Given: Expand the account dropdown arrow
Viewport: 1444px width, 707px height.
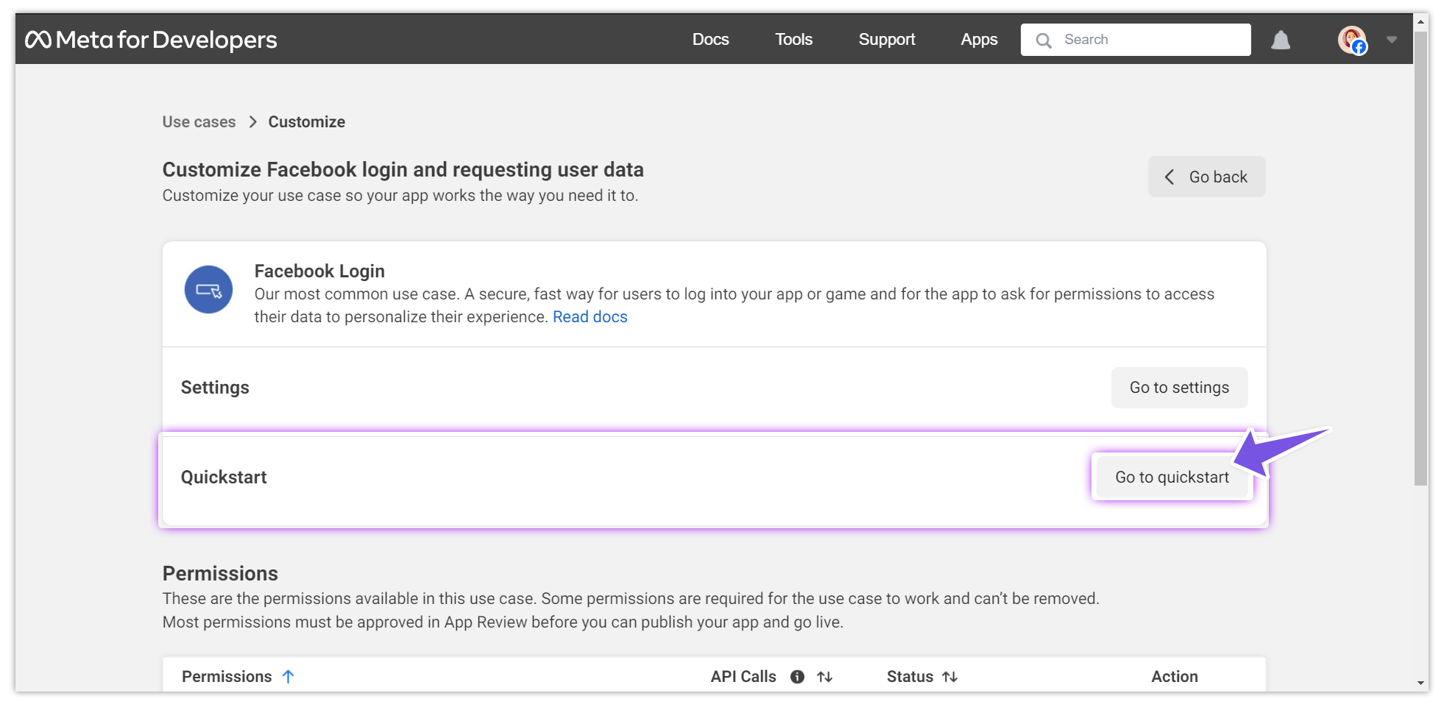Looking at the screenshot, I should click(1392, 40).
